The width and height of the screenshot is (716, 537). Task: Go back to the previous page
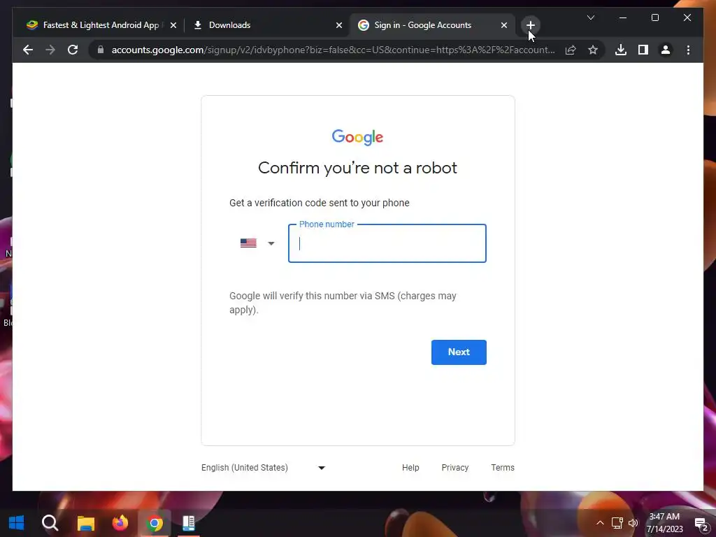click(28, 50)
